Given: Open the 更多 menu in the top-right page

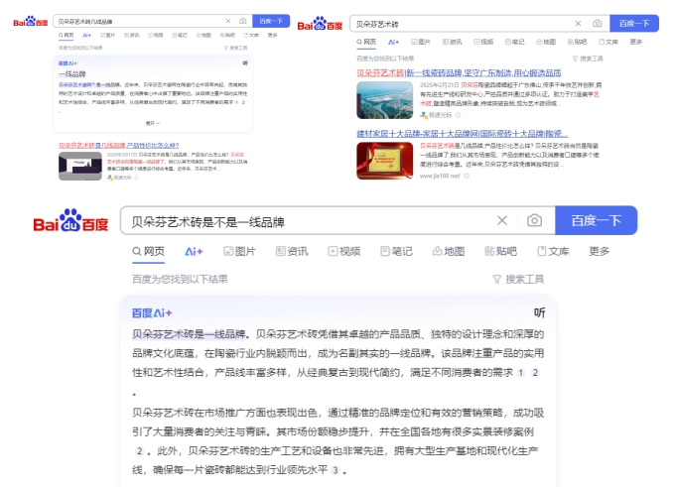Looking at the screenshot, I should click(x=636, y=42).
